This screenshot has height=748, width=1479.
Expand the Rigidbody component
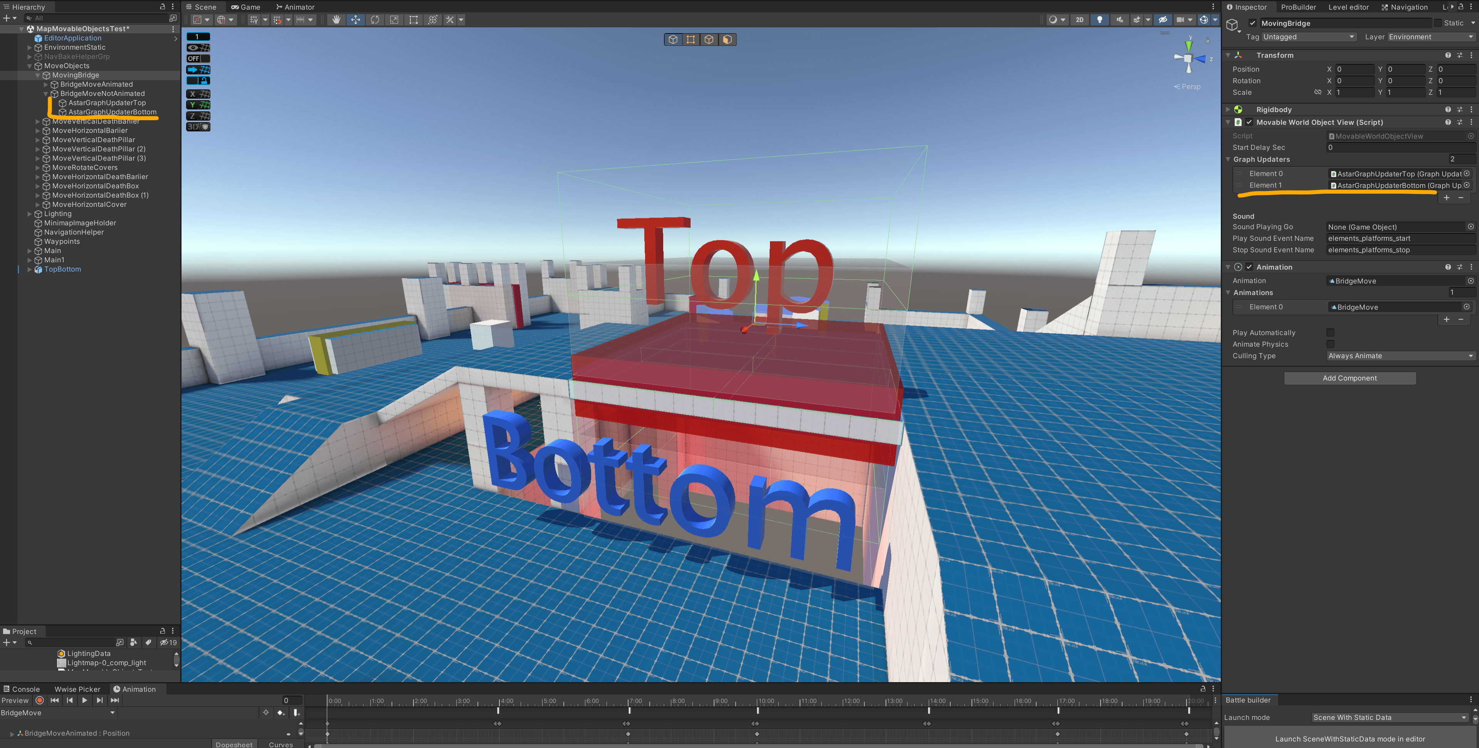[x=1227, y=109]
